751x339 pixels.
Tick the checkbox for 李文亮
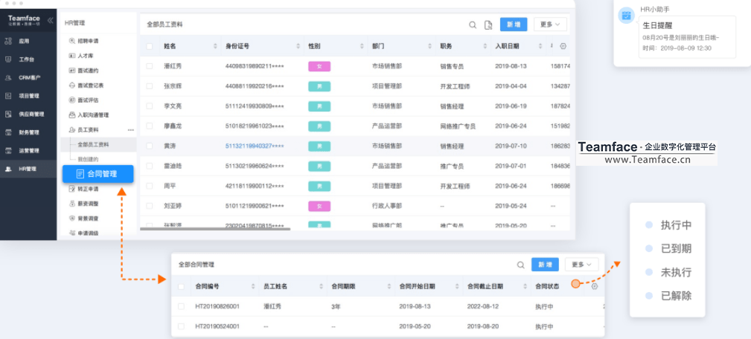150,106
